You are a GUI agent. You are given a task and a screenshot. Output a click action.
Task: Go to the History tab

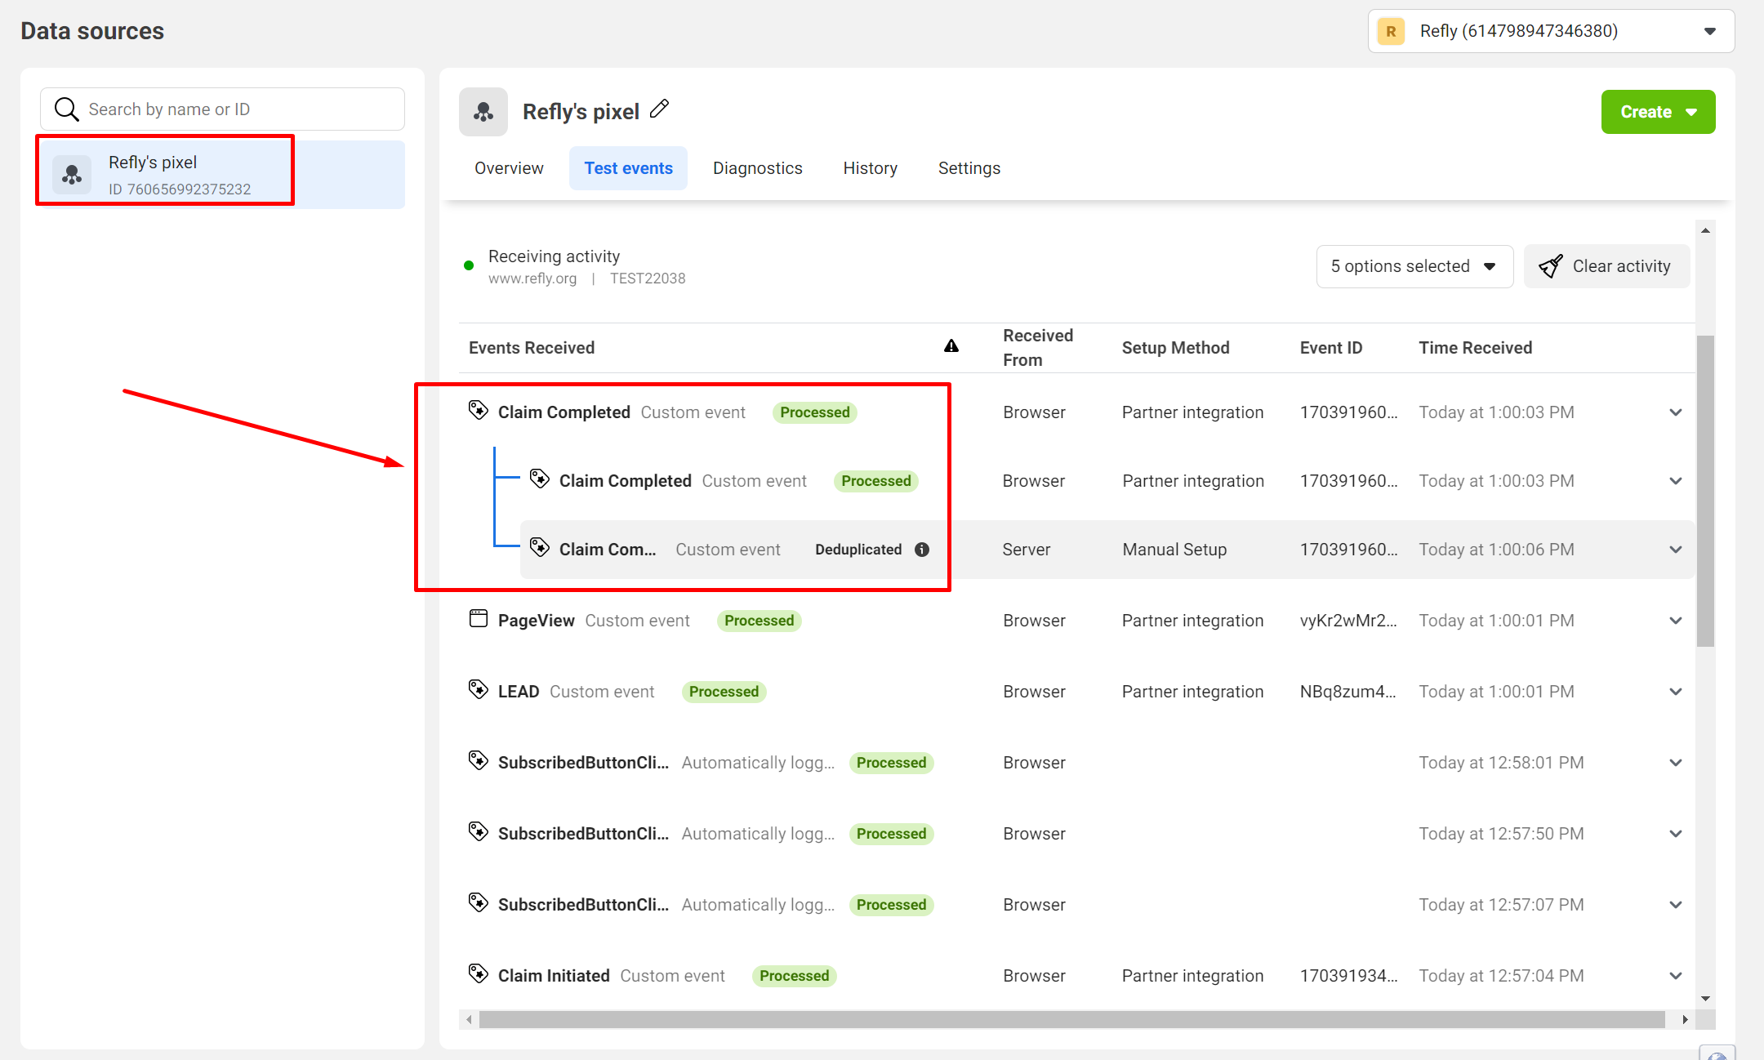(870, 168)
